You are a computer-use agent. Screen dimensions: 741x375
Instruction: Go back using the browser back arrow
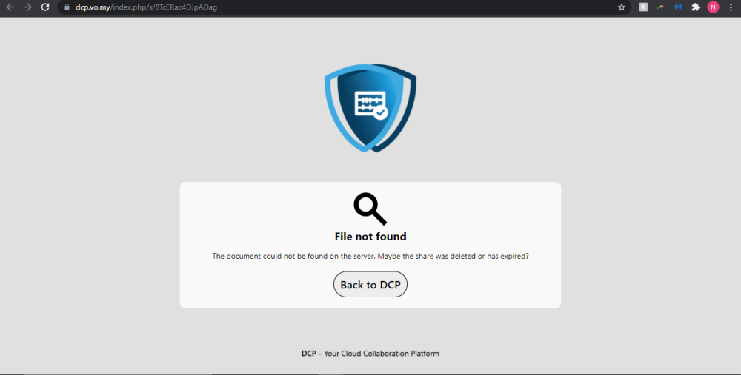pos(10,7)
